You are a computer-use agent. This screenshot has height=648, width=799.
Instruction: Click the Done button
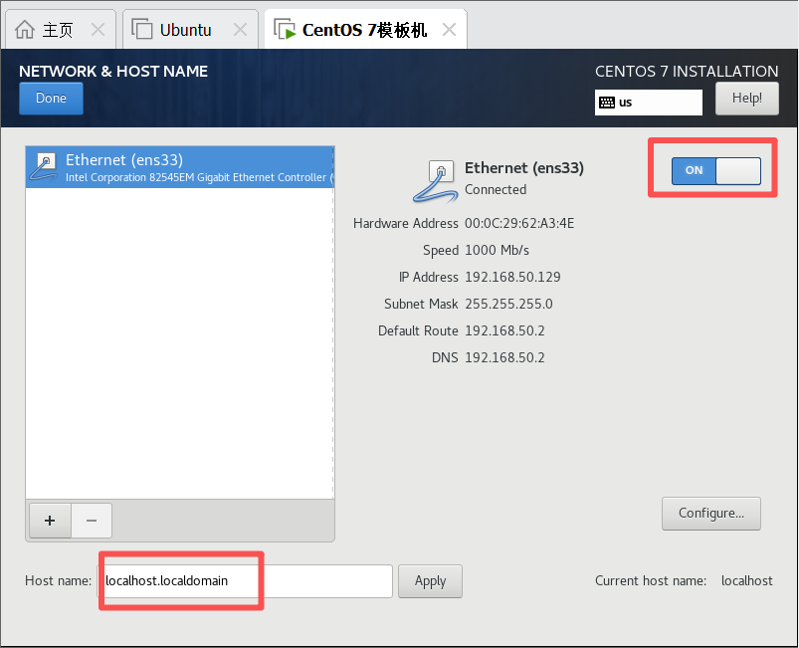coord(51,99)
